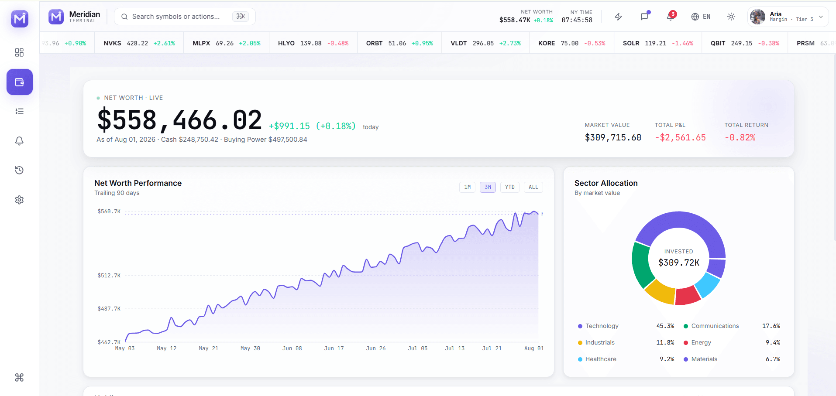Click the INVESTED $309.72K donut center
The height and width of the screenshot is (396, 836).
pyautogui.click(x=679, y=258)
